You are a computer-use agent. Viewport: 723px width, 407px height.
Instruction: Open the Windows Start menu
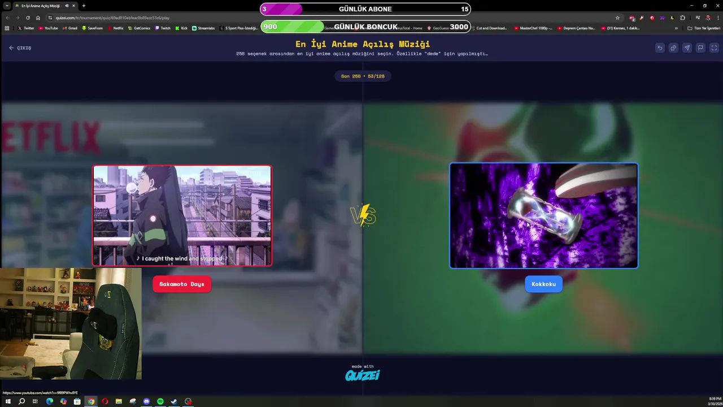pos(8,401)
